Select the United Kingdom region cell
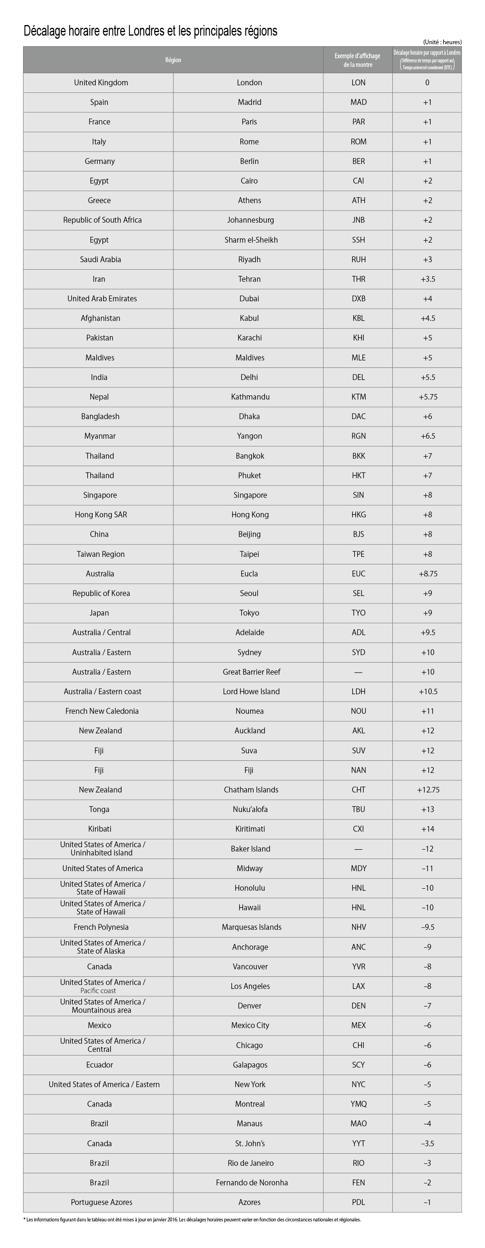Viewport: 485px width, 1248px height. click(x=101, y=83)
